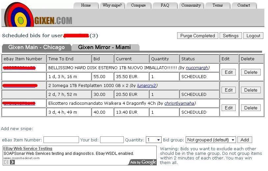Open redacted item number link for hard disk
This screenshot has height=171, width=268.
click(x=19, y=68)
